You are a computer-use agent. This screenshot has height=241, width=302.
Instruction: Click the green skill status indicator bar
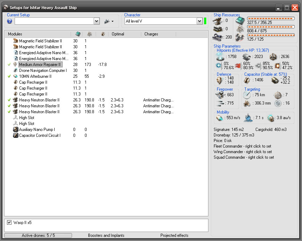[x=205, y=21]
